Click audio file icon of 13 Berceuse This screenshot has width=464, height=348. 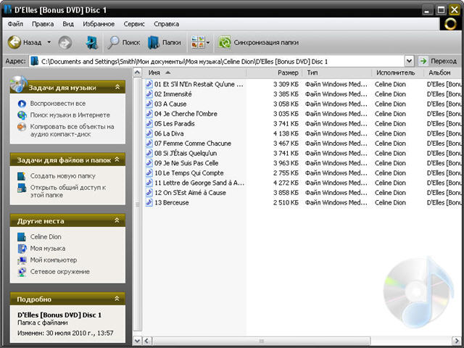coord(149,203)
